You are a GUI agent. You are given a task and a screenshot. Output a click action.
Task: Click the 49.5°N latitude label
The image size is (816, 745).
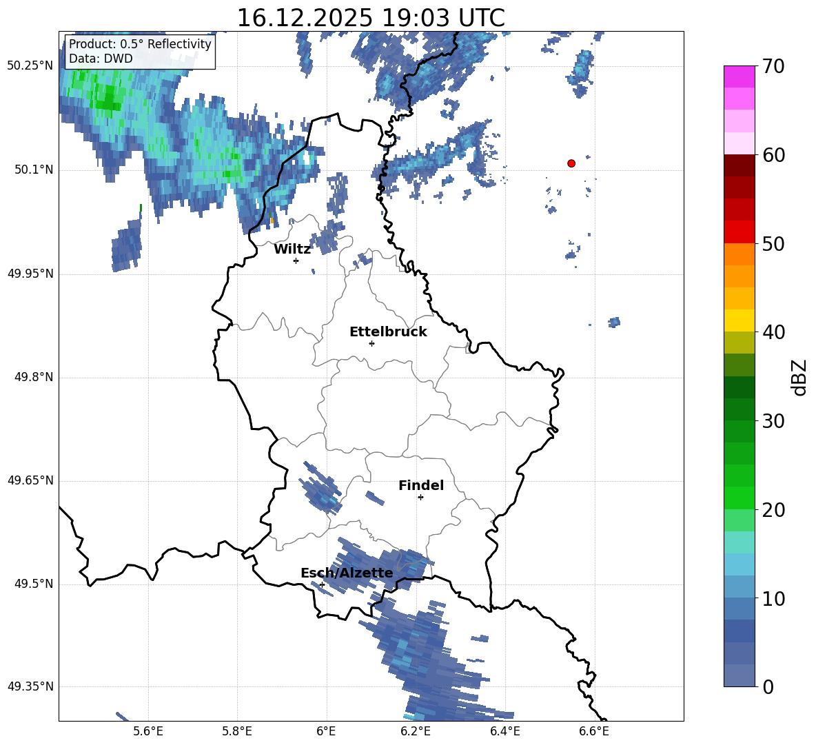pyautogui.click(x=34, y=584)
